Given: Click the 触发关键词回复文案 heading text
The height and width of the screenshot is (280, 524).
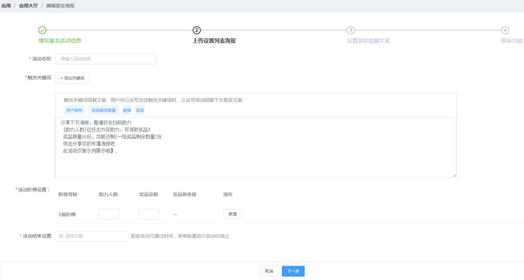Looking at the screenshot, I should [x=85, y=100].
